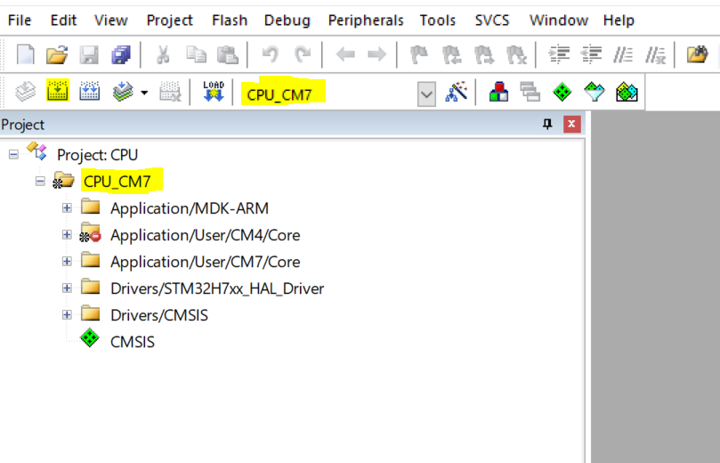Open Manage Multi-Project Workspace icon

click(x=530, y=91)
